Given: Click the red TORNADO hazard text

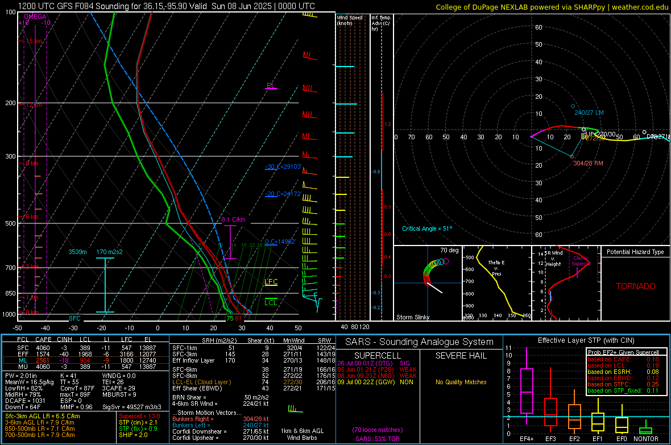Looking at the screenshot, I should click(x=636, y=286).
